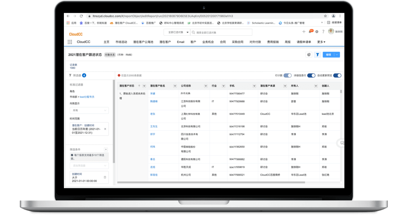Open the help question mark icon
The image size is (408, 215).
323,32
